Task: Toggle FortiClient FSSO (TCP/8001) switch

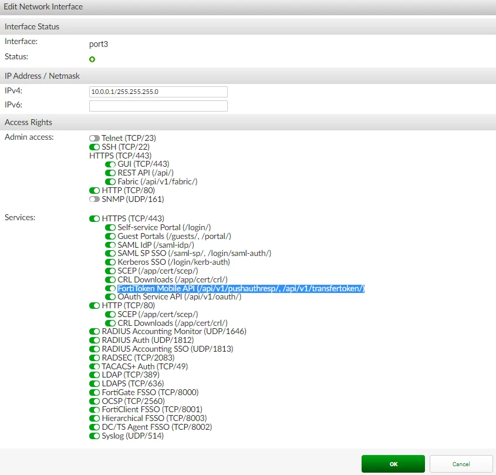Action: [95, 410]
